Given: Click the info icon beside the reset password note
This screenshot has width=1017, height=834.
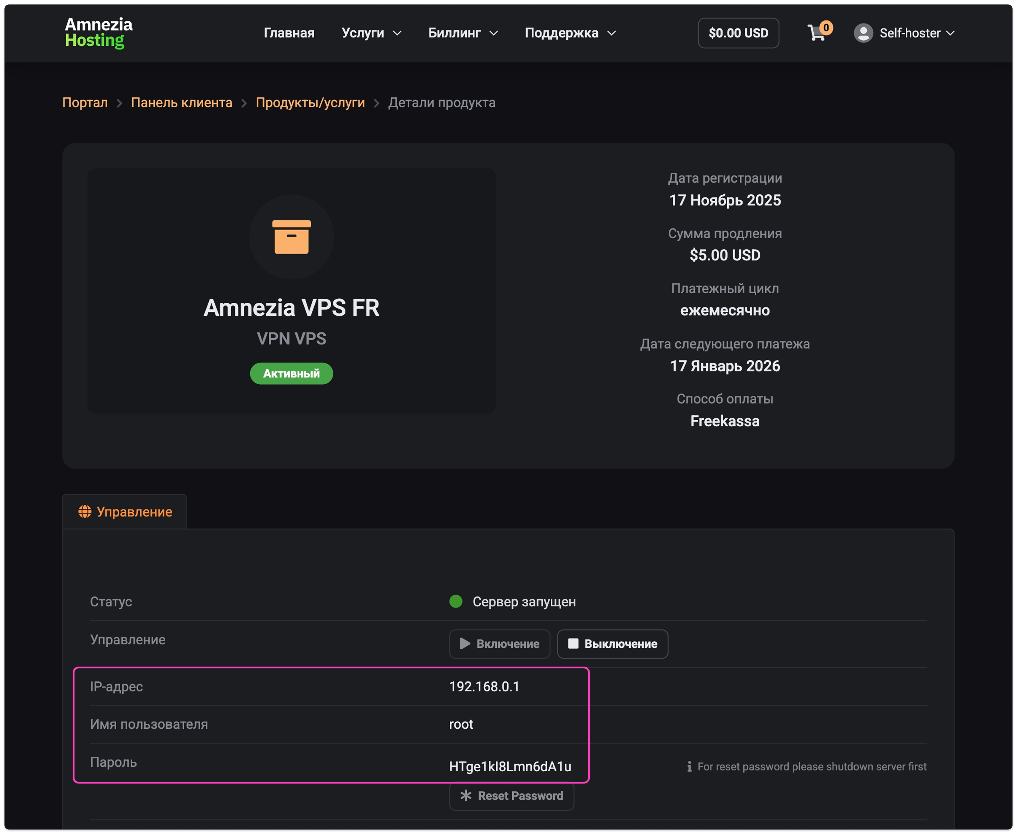Looking at the screenshot, I should click(689, 766).
